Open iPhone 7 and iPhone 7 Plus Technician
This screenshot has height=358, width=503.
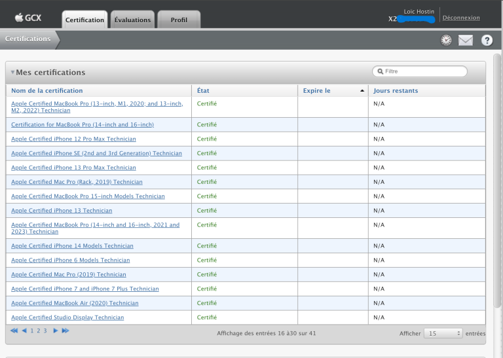click(x=85, y=289)
